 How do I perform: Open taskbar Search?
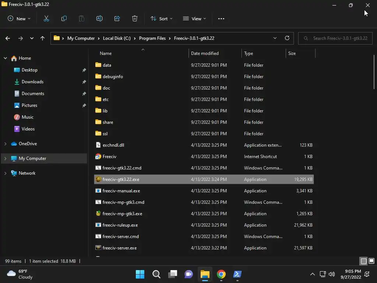click(156, 274)
